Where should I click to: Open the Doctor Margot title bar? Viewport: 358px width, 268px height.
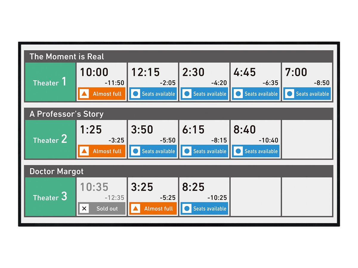tap(179, 171)
